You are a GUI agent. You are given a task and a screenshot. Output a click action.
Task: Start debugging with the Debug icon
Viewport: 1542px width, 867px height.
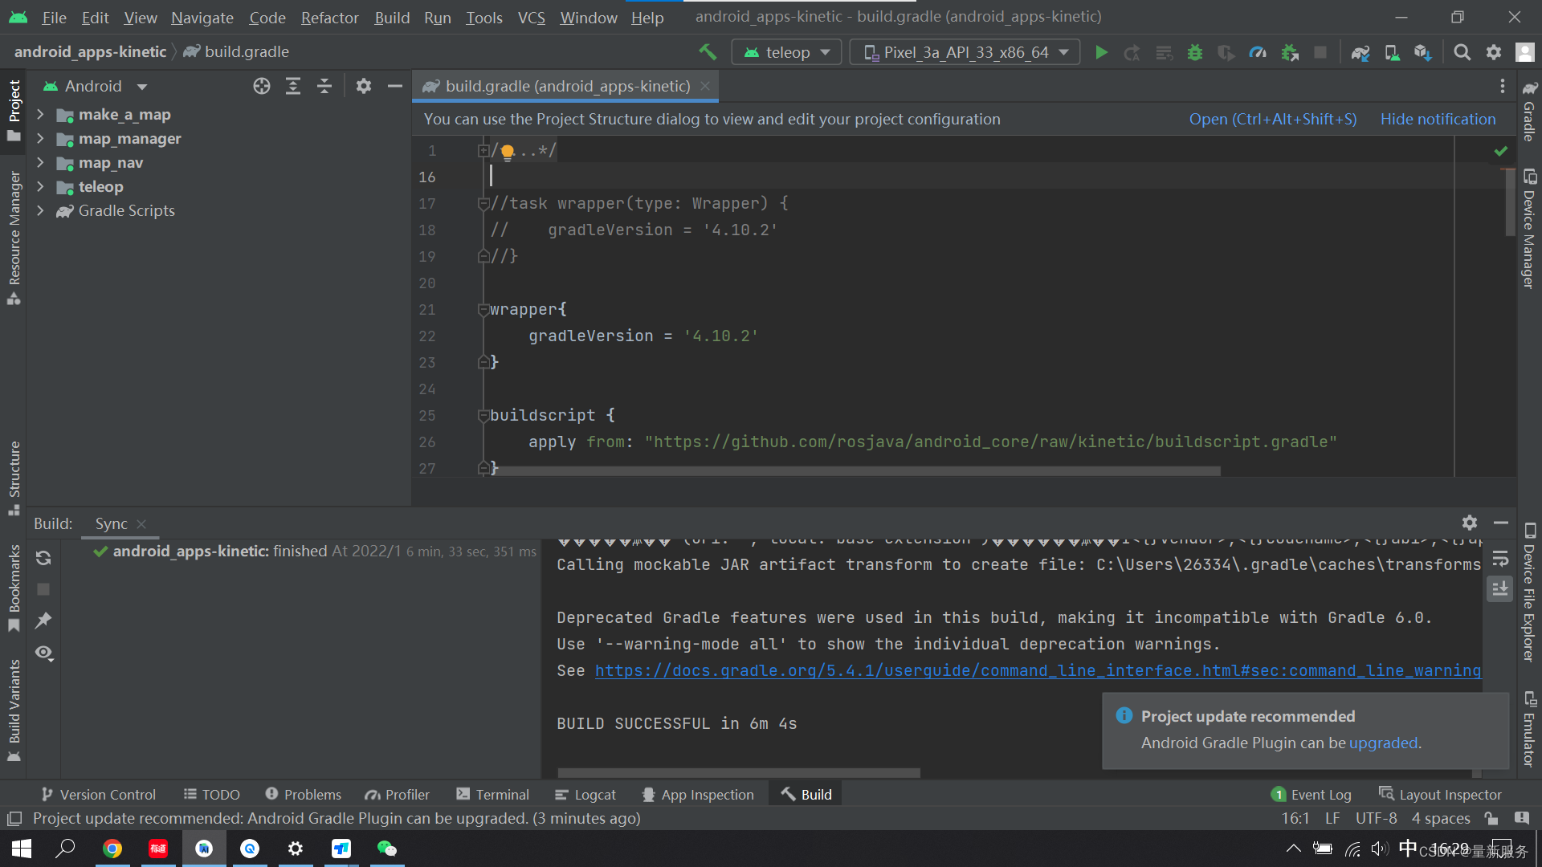point(1195,52)
